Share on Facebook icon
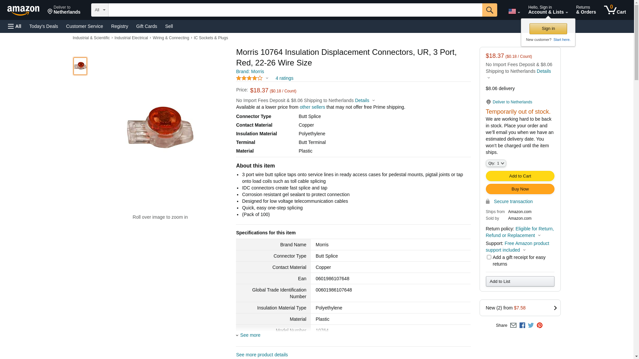Image resolution: width=639 pixels, height=359 pixels. [x=522, y=325]
